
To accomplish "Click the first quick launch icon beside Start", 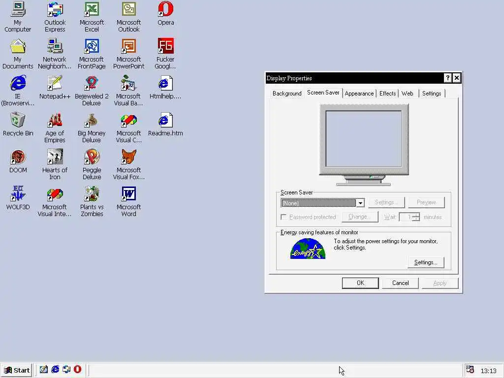I will click(44, 370).
